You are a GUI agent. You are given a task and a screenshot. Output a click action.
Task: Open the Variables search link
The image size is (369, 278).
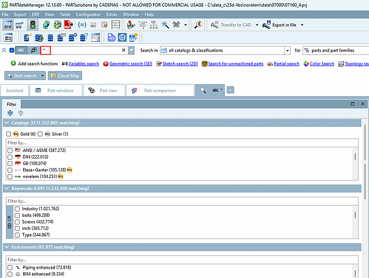[84, 64]
